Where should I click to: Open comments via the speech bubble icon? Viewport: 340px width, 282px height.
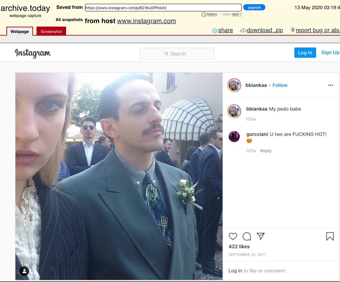[x=247, y=236]
